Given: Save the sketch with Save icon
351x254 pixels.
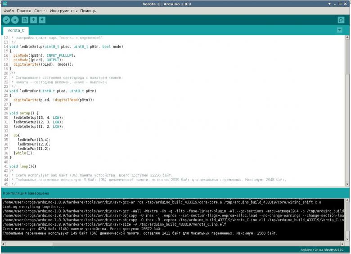Looking at the screenshot, I should pyautogui.click(x=42, y=20).
